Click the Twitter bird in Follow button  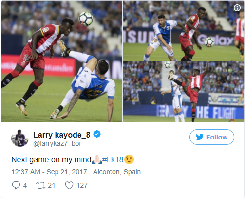coord(200,137)
